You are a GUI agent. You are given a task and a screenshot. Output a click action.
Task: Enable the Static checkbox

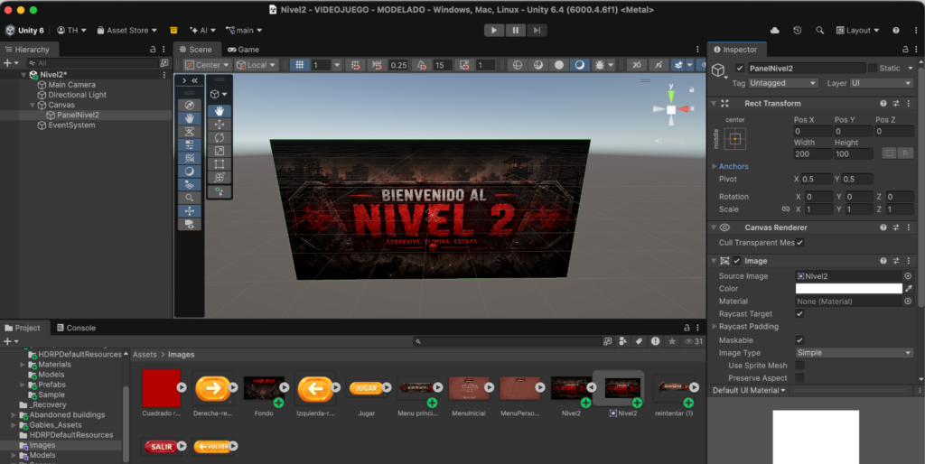pos(873,69)
